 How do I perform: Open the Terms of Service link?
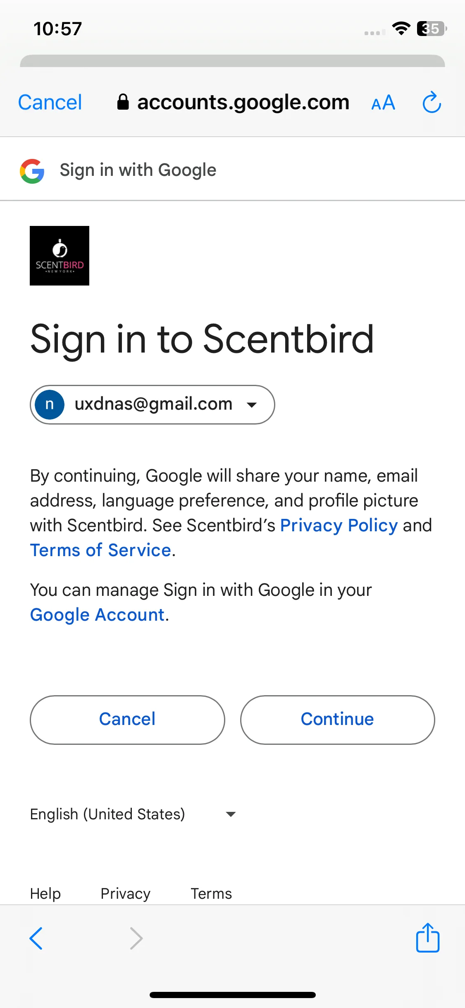pos(101,550)
